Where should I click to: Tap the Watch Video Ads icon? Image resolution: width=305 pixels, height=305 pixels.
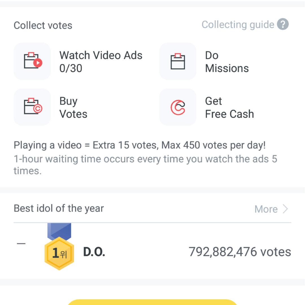(32, 61)
